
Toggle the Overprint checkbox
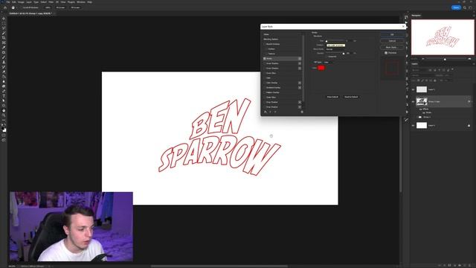click(327, 57)
